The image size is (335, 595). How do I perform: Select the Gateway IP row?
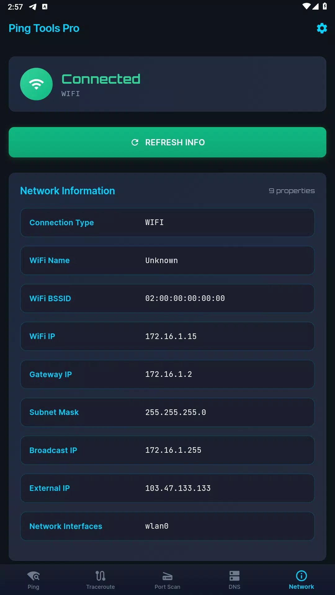tap(167, 374)
